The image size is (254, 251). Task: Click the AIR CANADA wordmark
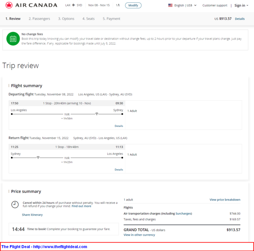coord(36,5)
